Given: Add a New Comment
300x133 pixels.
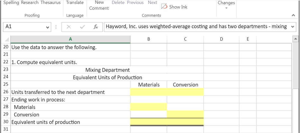Looking at the screenshot, I should 99,5.
